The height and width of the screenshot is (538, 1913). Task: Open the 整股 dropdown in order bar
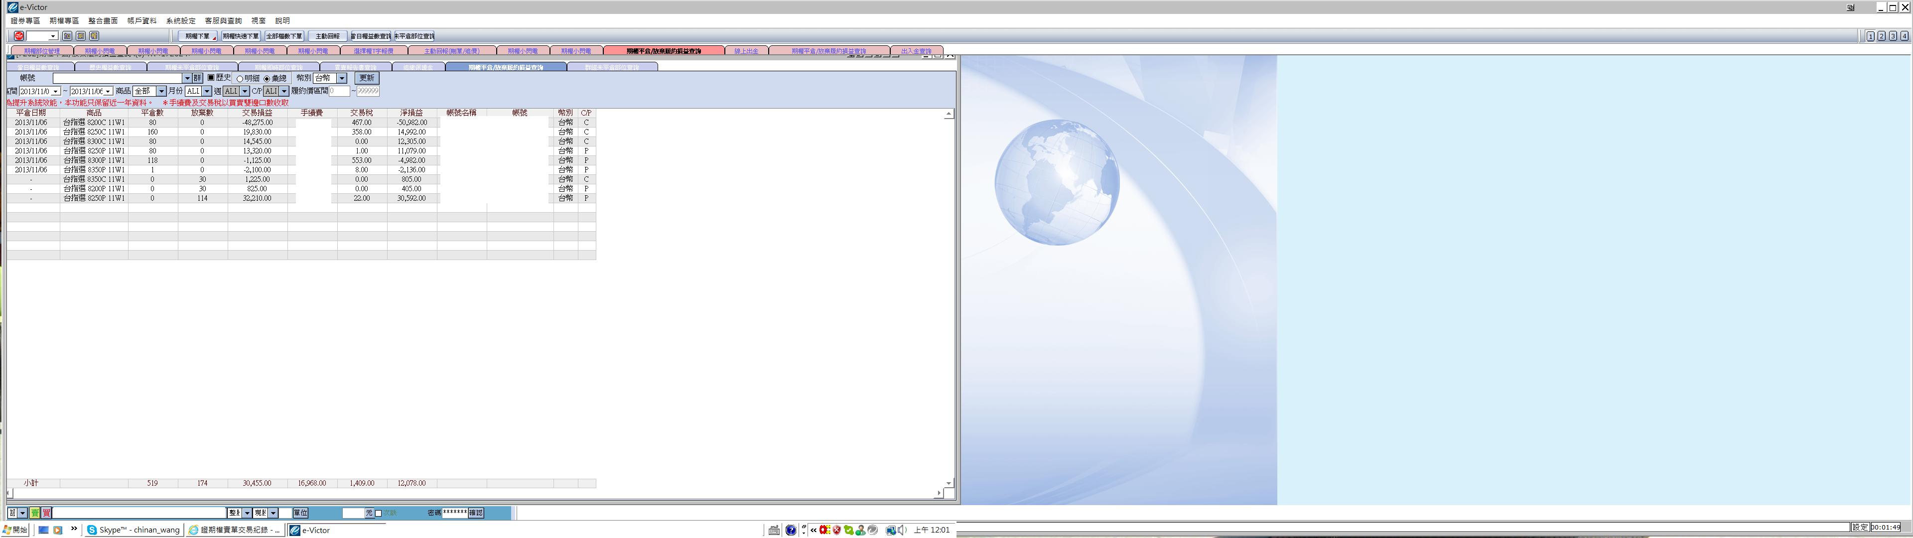point(247,514)
